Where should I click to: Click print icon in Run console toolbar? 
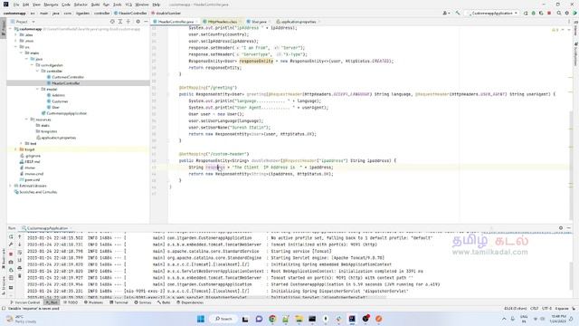pos(20,268)
